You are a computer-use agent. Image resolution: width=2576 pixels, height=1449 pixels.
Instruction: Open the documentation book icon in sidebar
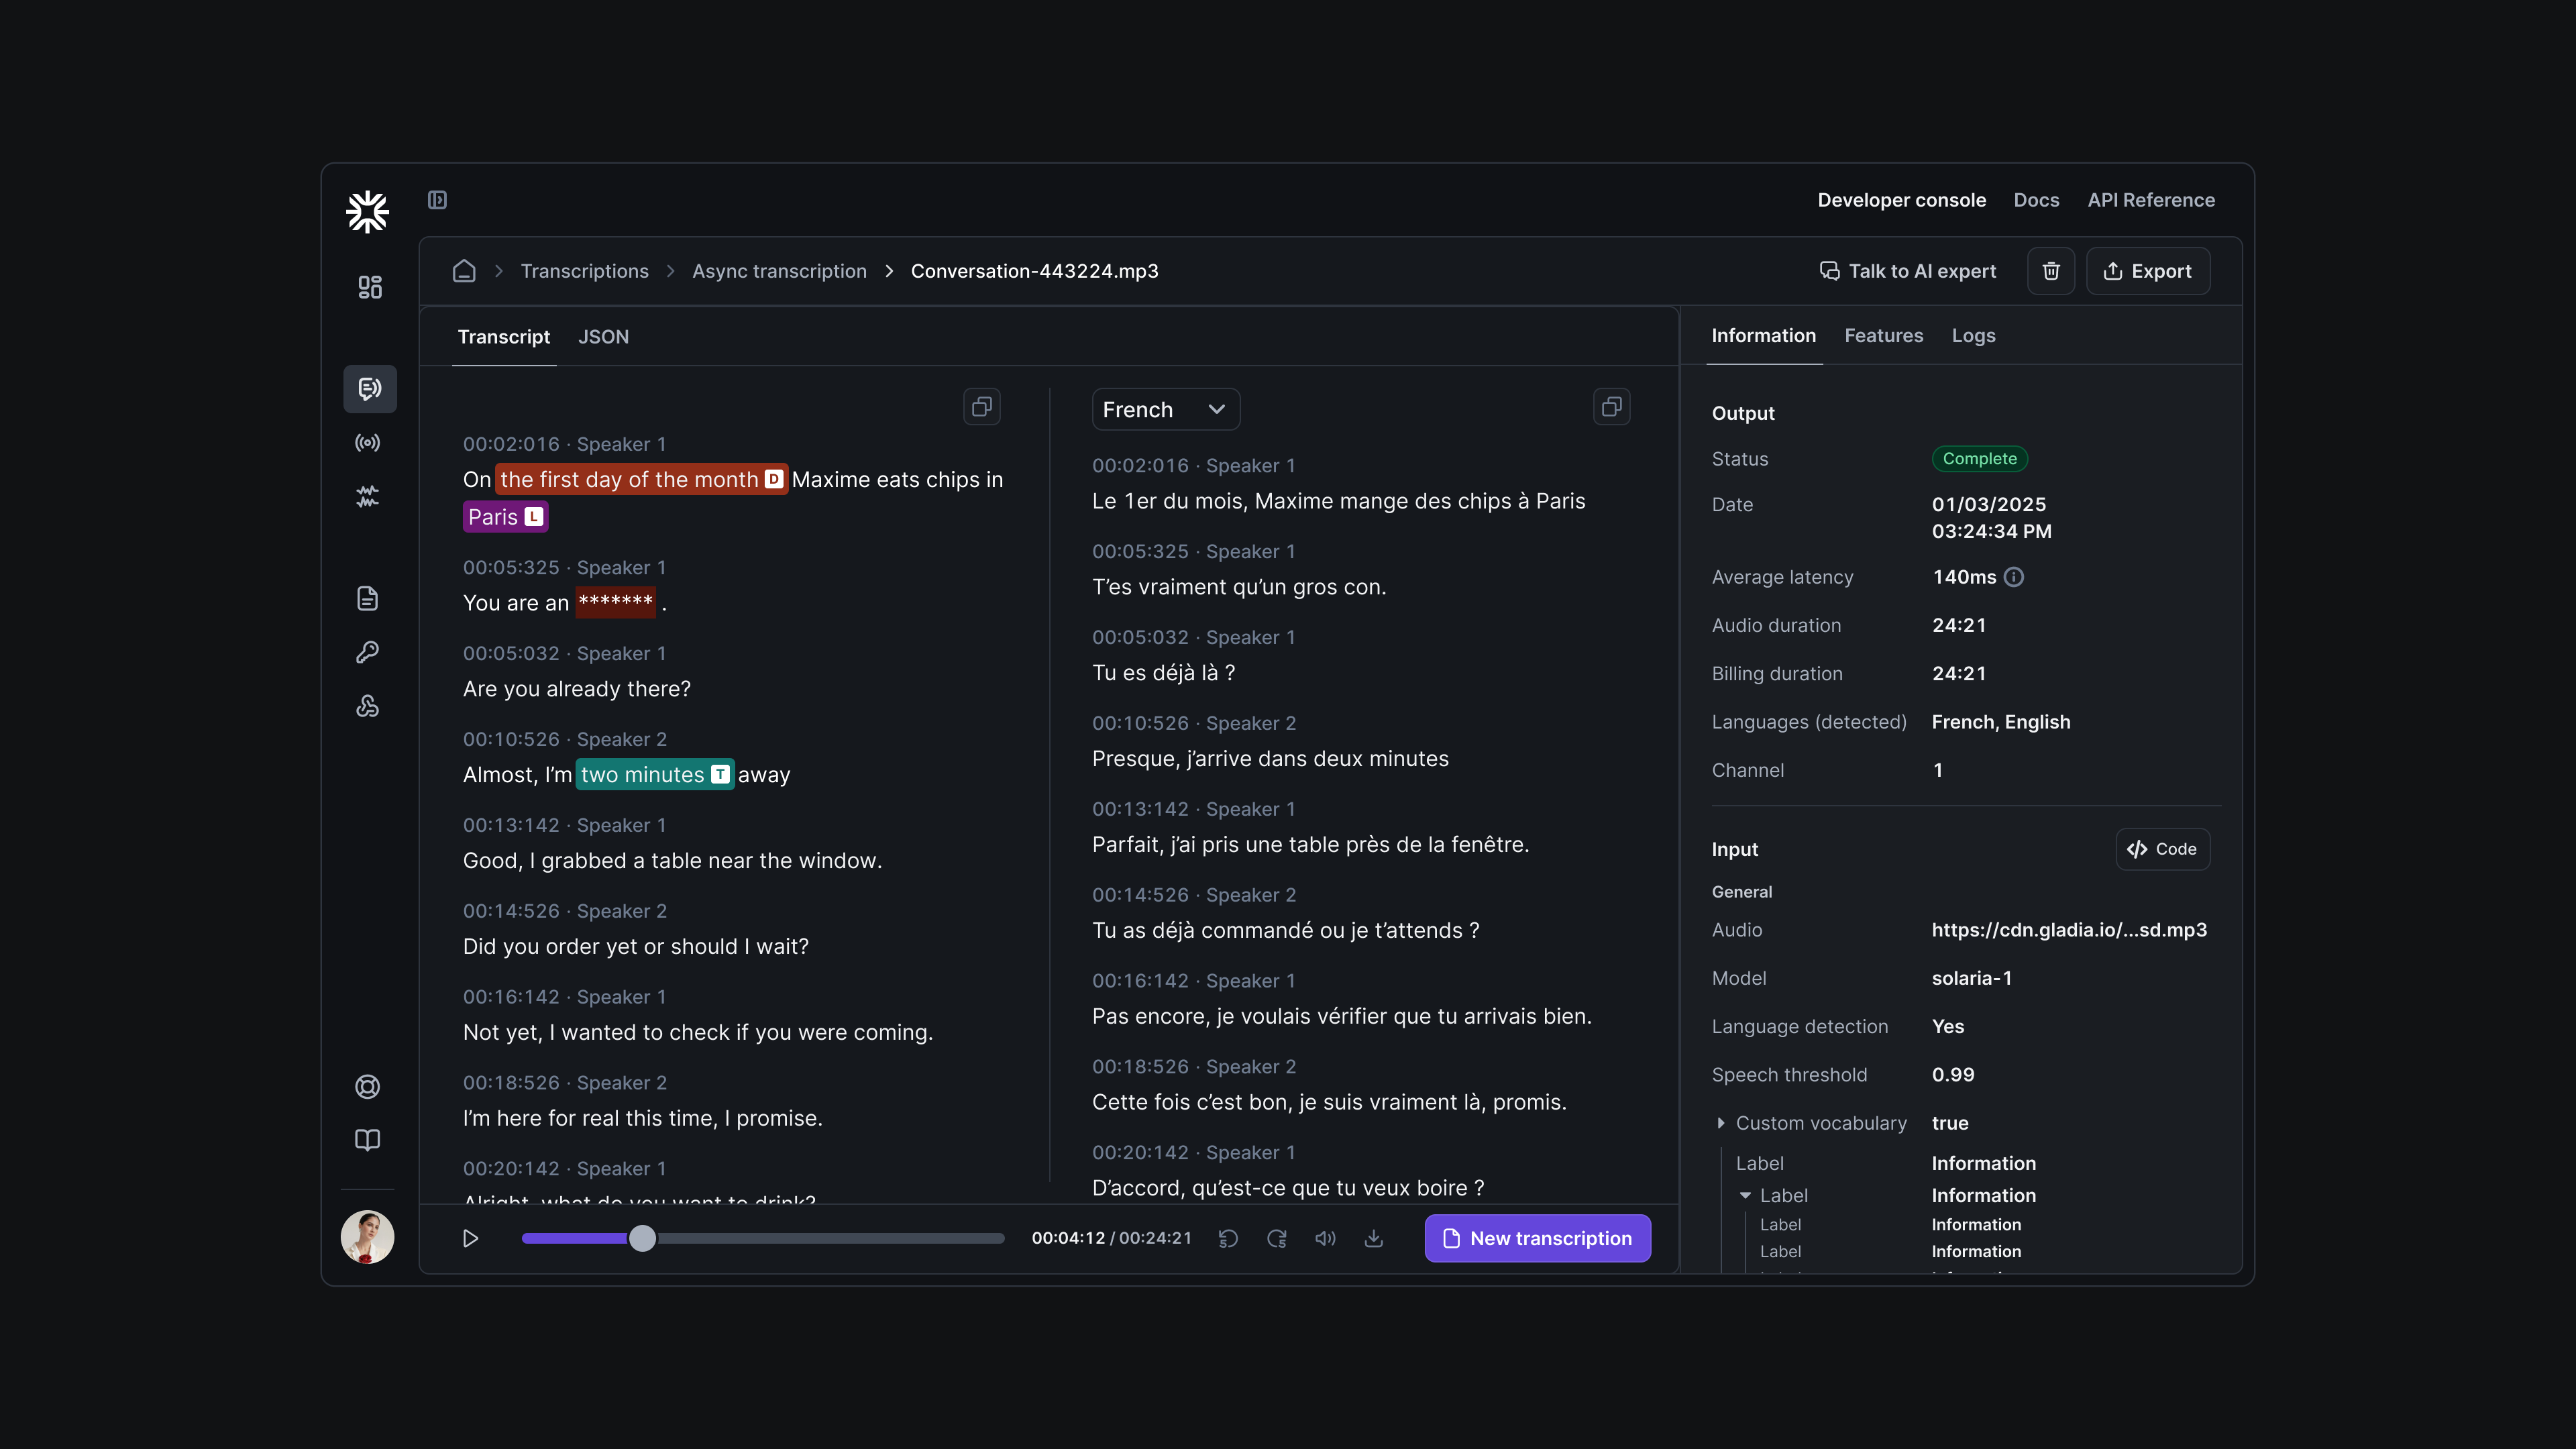click(x=368, y=1140)
